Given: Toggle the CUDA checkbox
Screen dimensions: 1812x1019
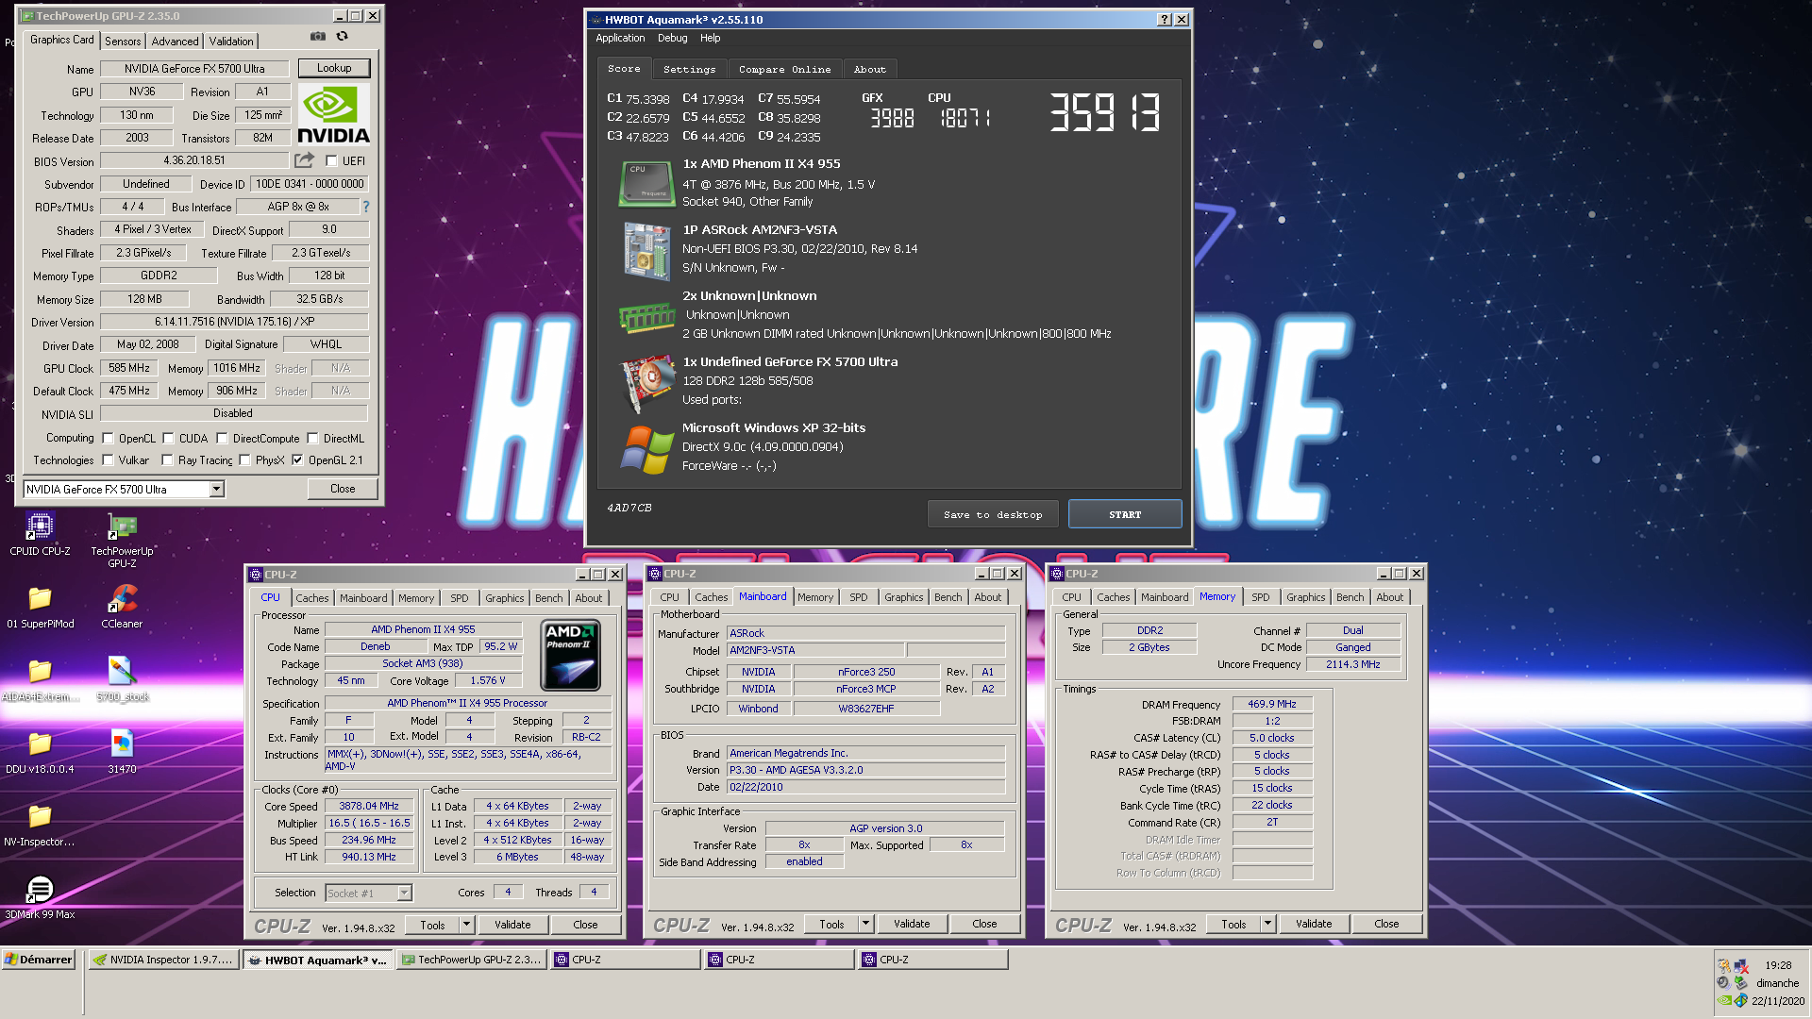Looking at the screenshot, I should tap(168, 439).
